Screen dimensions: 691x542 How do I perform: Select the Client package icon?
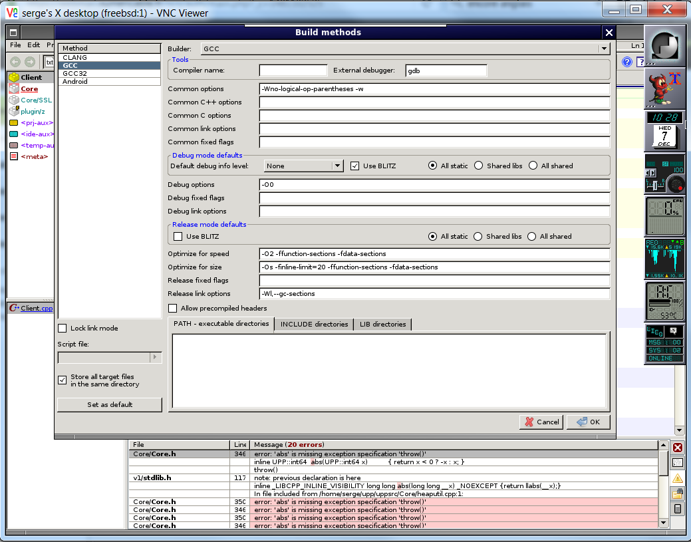pyautogui.click(x=14, y=77)
